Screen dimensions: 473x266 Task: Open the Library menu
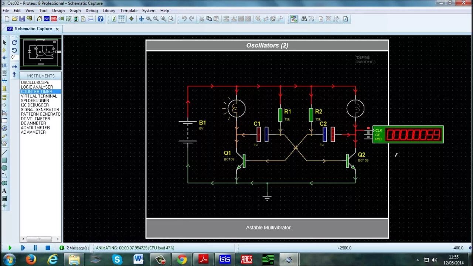pyautogui.click(x=109, y=11)
